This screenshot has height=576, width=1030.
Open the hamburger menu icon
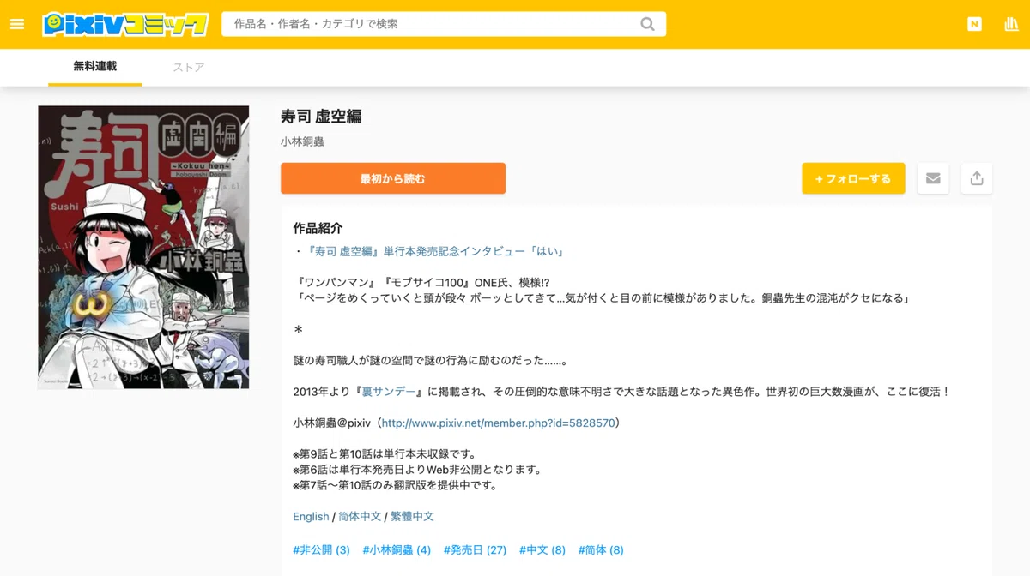17,24
